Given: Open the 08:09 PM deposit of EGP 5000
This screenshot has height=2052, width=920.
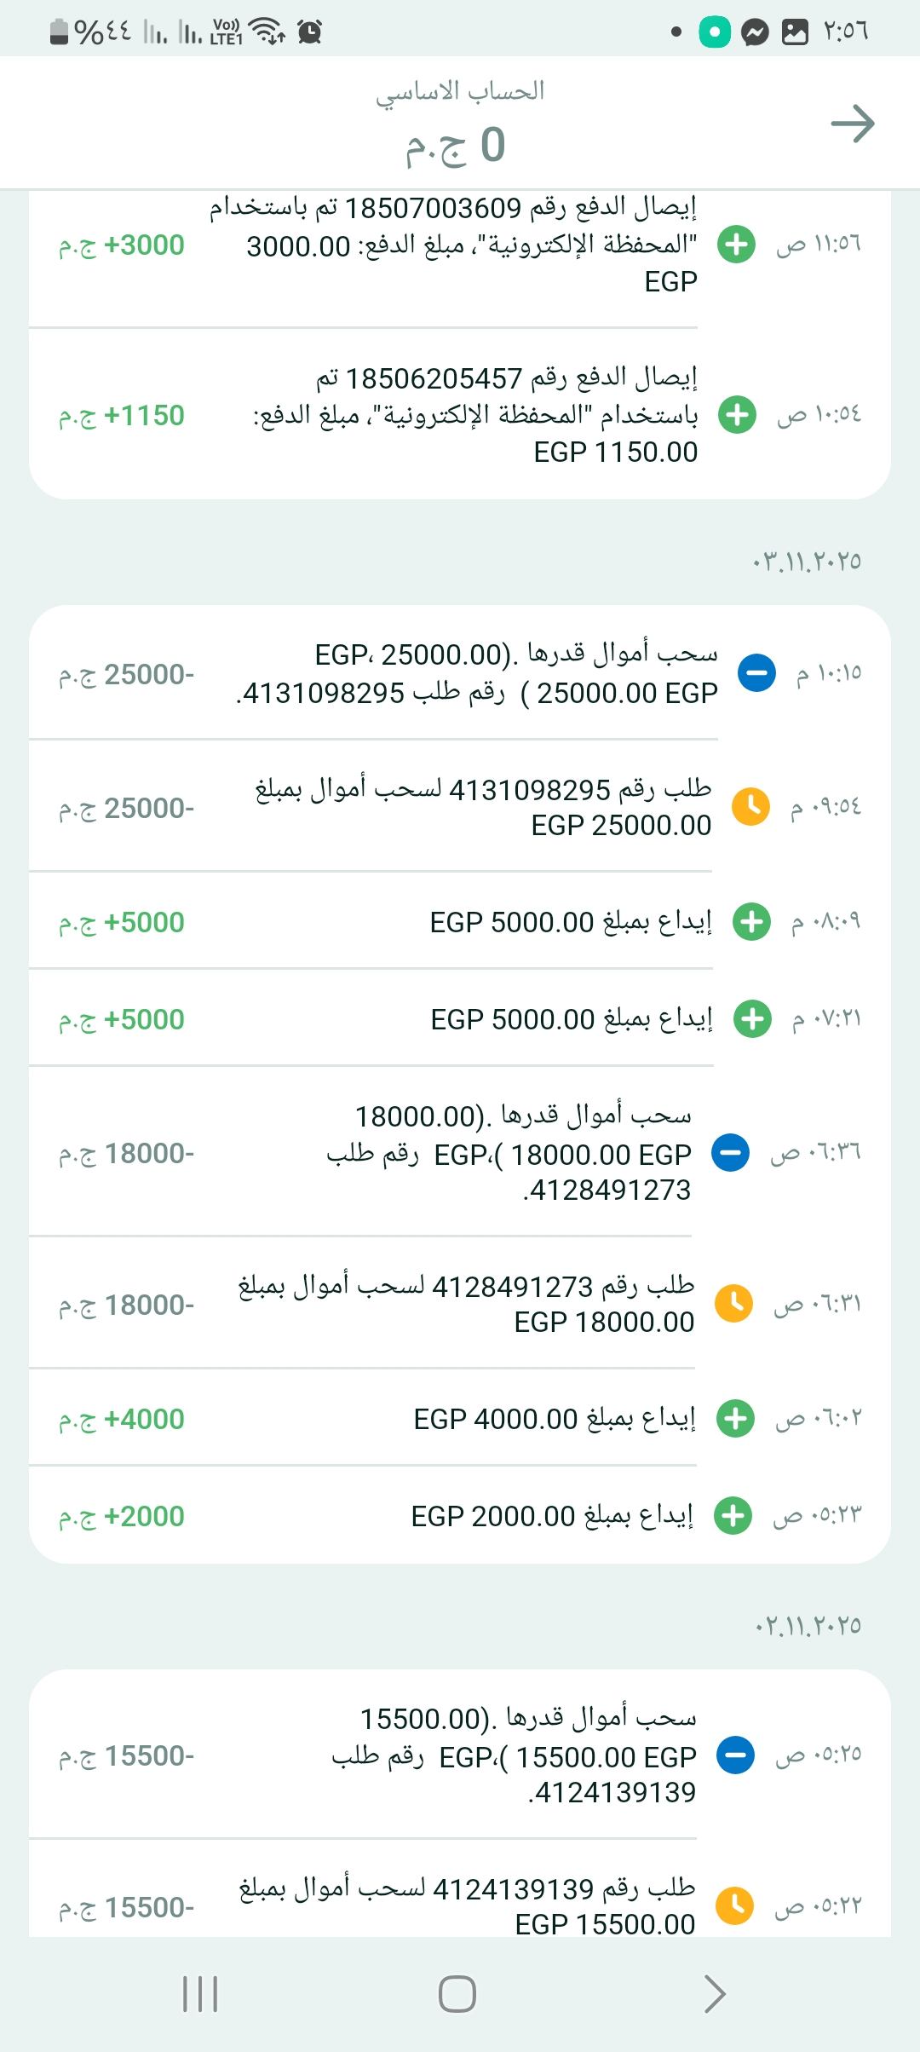Looking at the screenshot, I should [x=571, y=922].
